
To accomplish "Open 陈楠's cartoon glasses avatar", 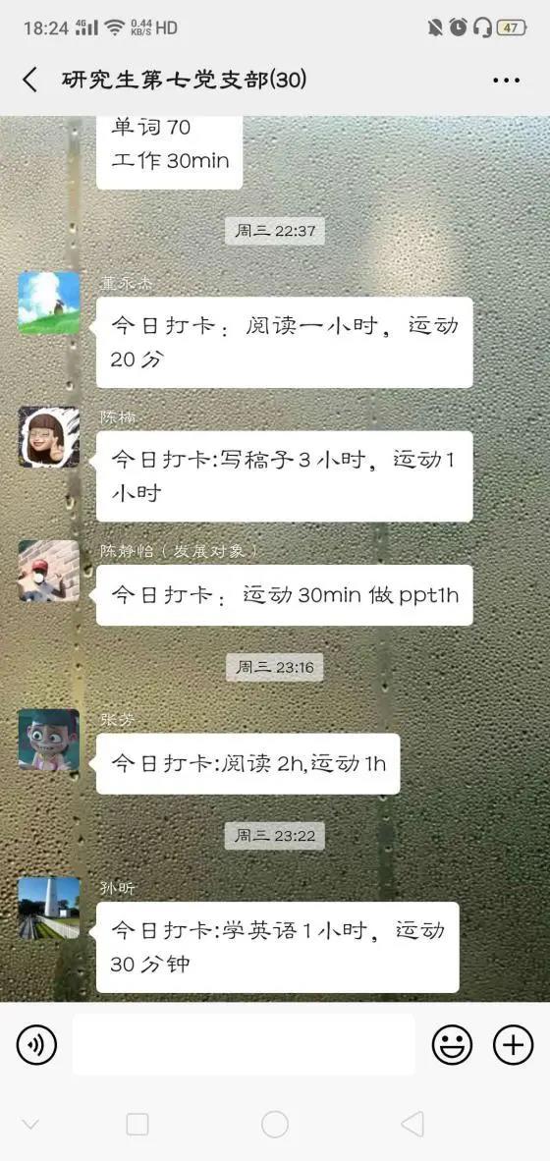I will pos(49,437).
